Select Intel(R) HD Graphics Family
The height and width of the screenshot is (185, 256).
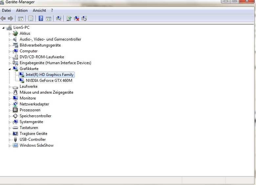coord(50,75)
